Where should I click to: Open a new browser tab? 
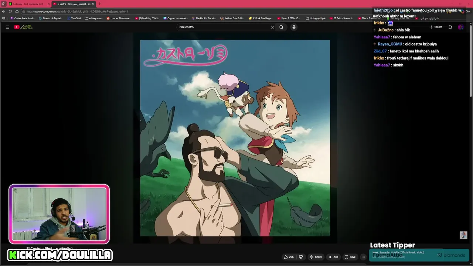[x=99, y=4]
